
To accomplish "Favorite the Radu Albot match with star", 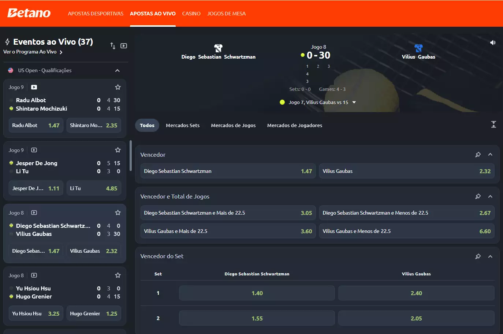I will 118,87.
